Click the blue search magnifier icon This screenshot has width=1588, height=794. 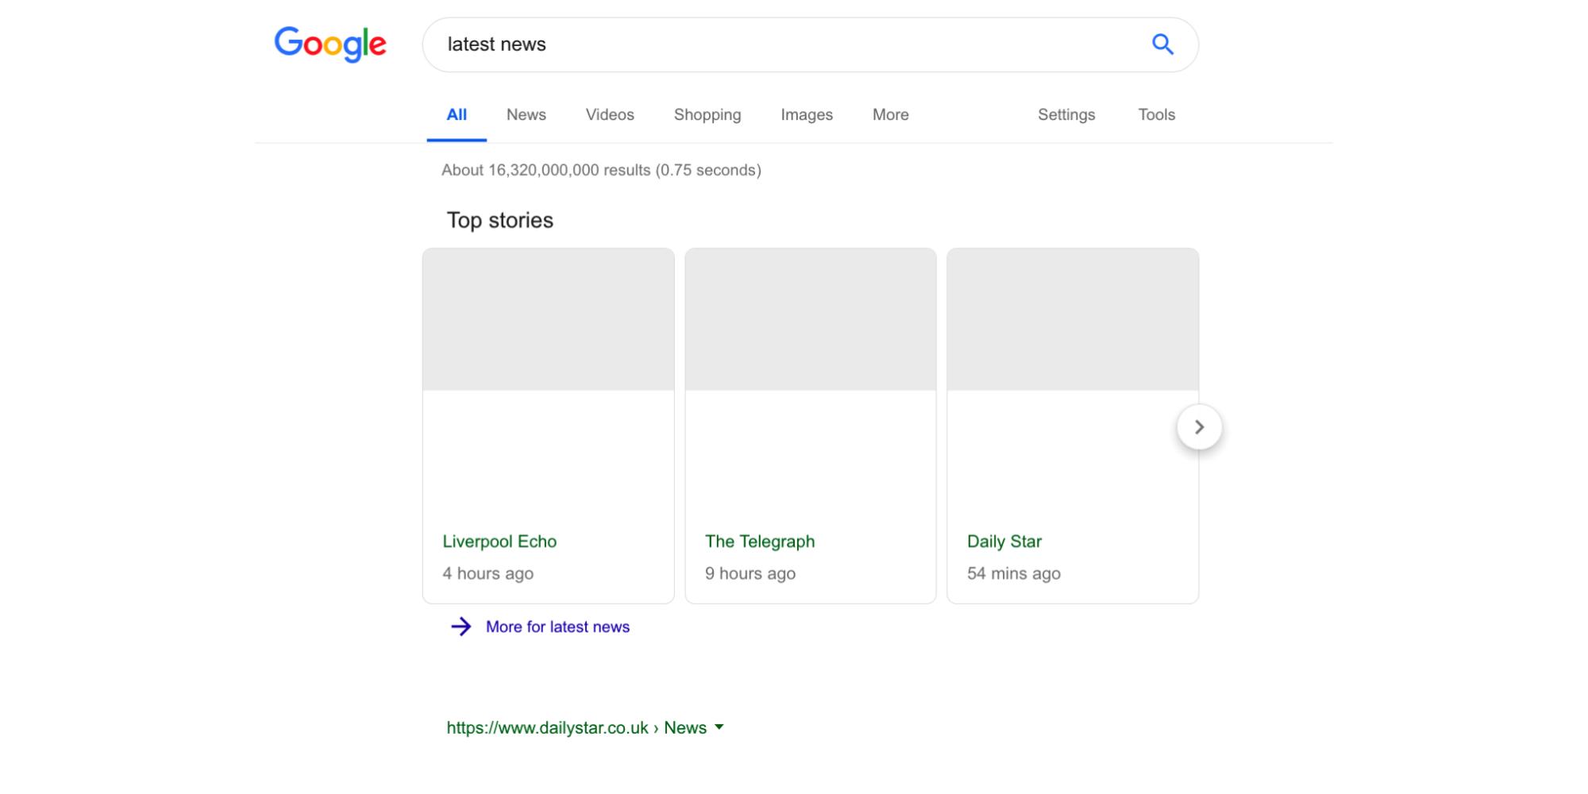click(x=1162, y=44)
